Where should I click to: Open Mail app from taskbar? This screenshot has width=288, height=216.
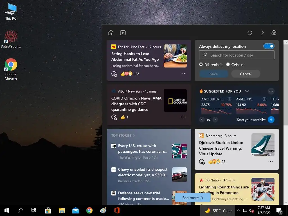pyautogui.click(x=75, y=210)
